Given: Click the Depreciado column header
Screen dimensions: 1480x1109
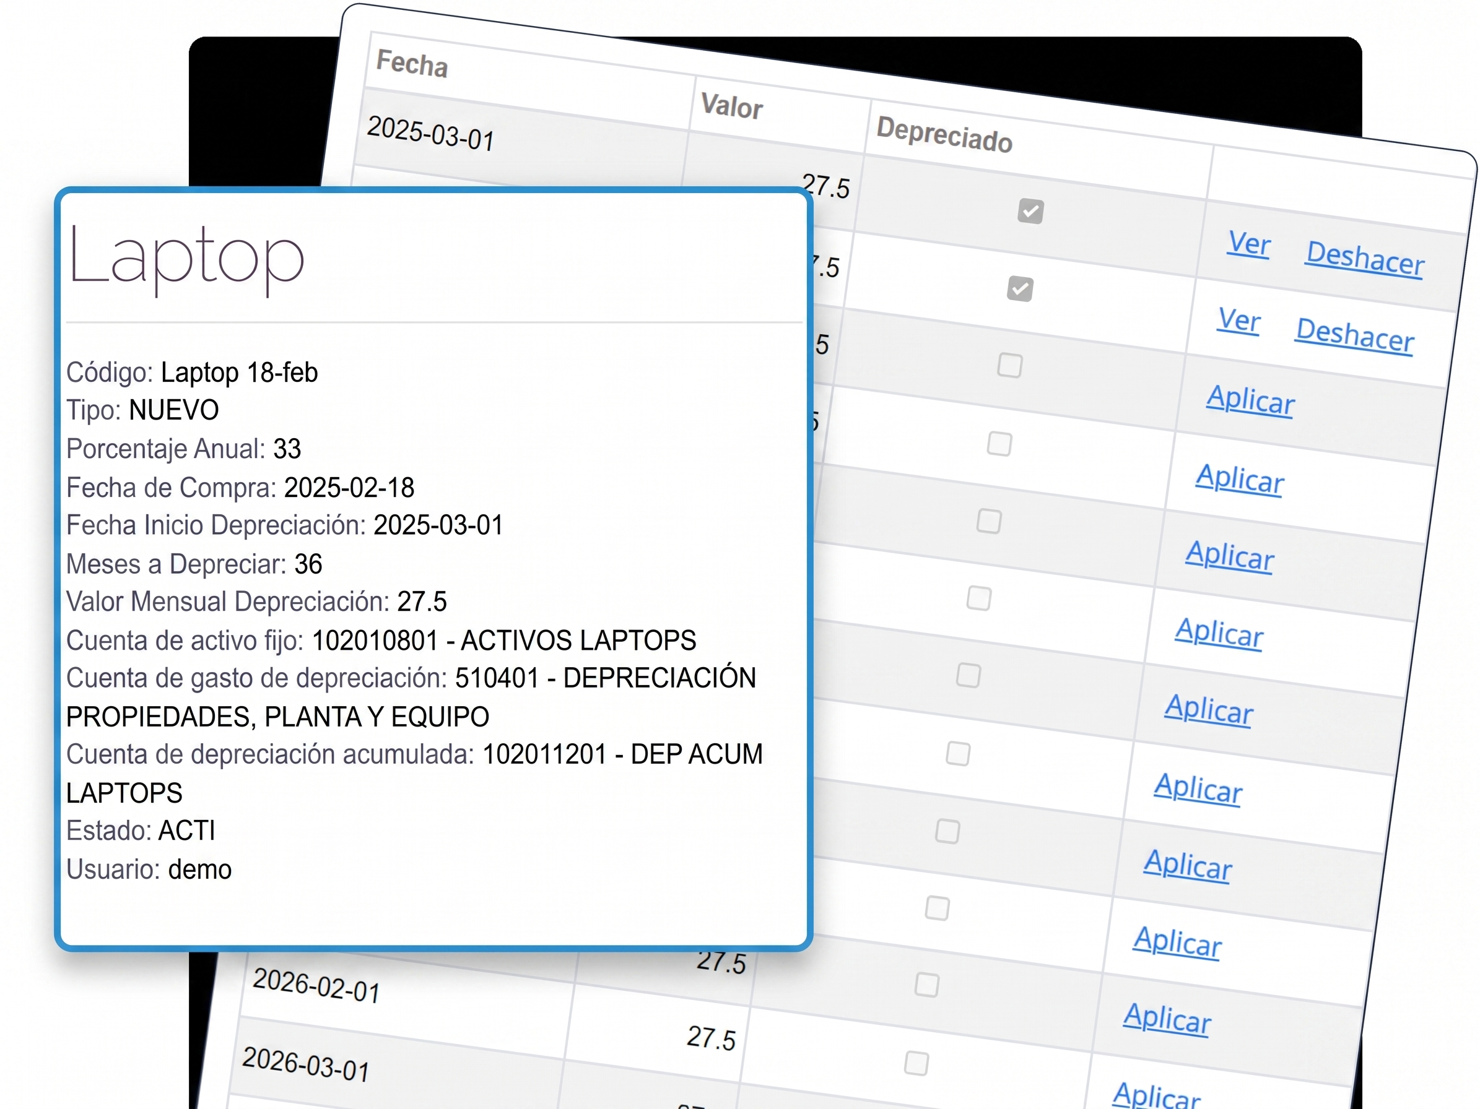Looking at the screenshot, I should tap(944, 134).
